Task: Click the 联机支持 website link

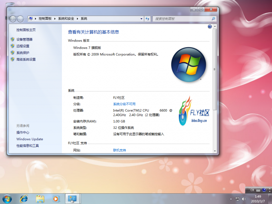Action: point(119,150)
